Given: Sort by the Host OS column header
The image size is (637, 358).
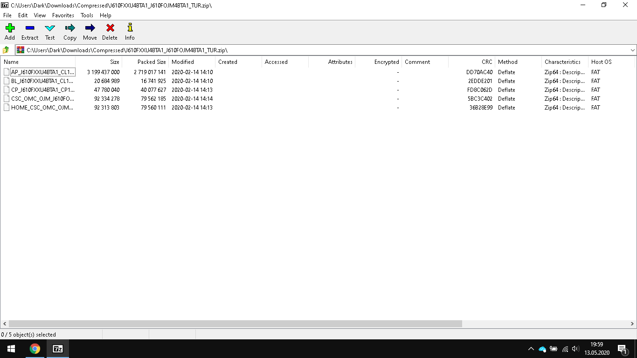Looking at the screenshot, I should pos(611,62).
